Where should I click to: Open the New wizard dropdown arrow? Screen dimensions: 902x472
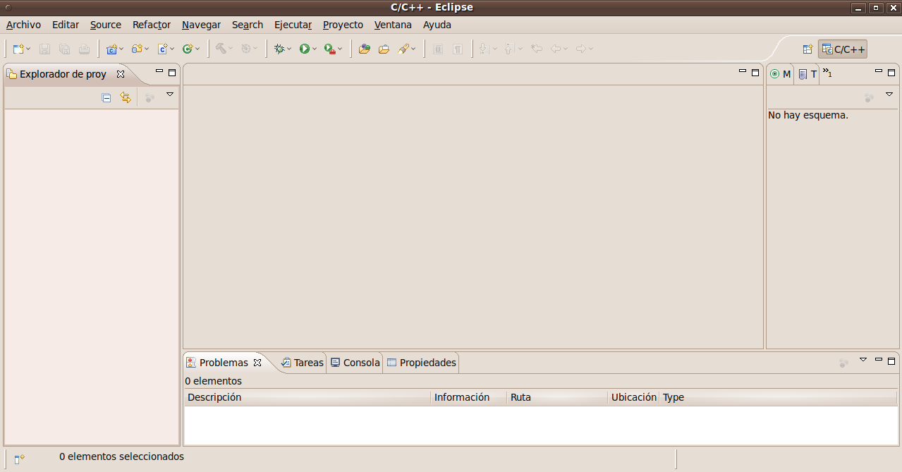[x=28, y=49]
